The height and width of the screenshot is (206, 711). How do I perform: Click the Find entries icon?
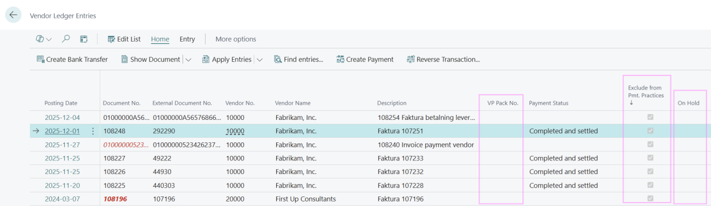[x=278, y=59]
